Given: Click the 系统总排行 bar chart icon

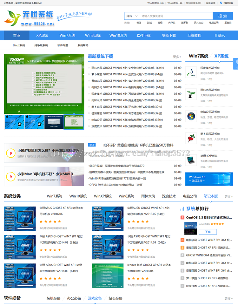Looking at the screenshot, I should tap(182, 209).
